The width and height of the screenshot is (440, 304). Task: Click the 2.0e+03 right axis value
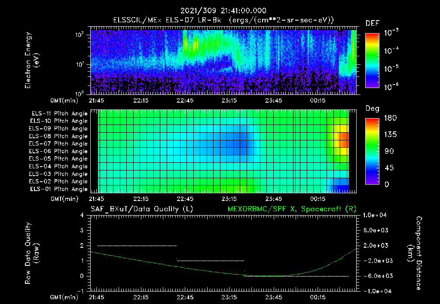pos(376,246)
